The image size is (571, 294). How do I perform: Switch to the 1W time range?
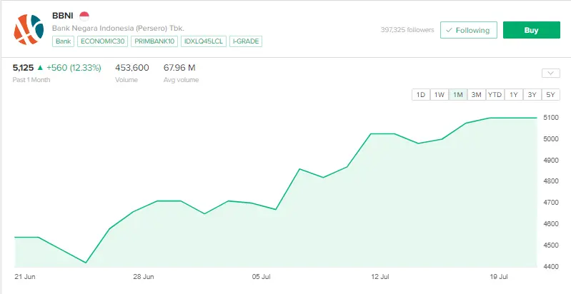click(440, 95)
